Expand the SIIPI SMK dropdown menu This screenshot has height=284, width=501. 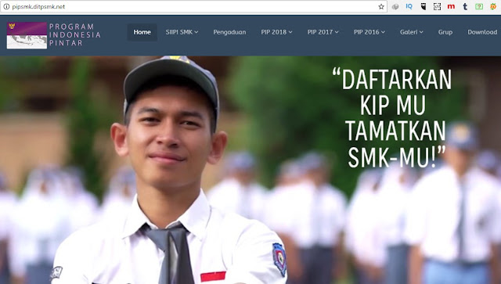pos(182,32)
